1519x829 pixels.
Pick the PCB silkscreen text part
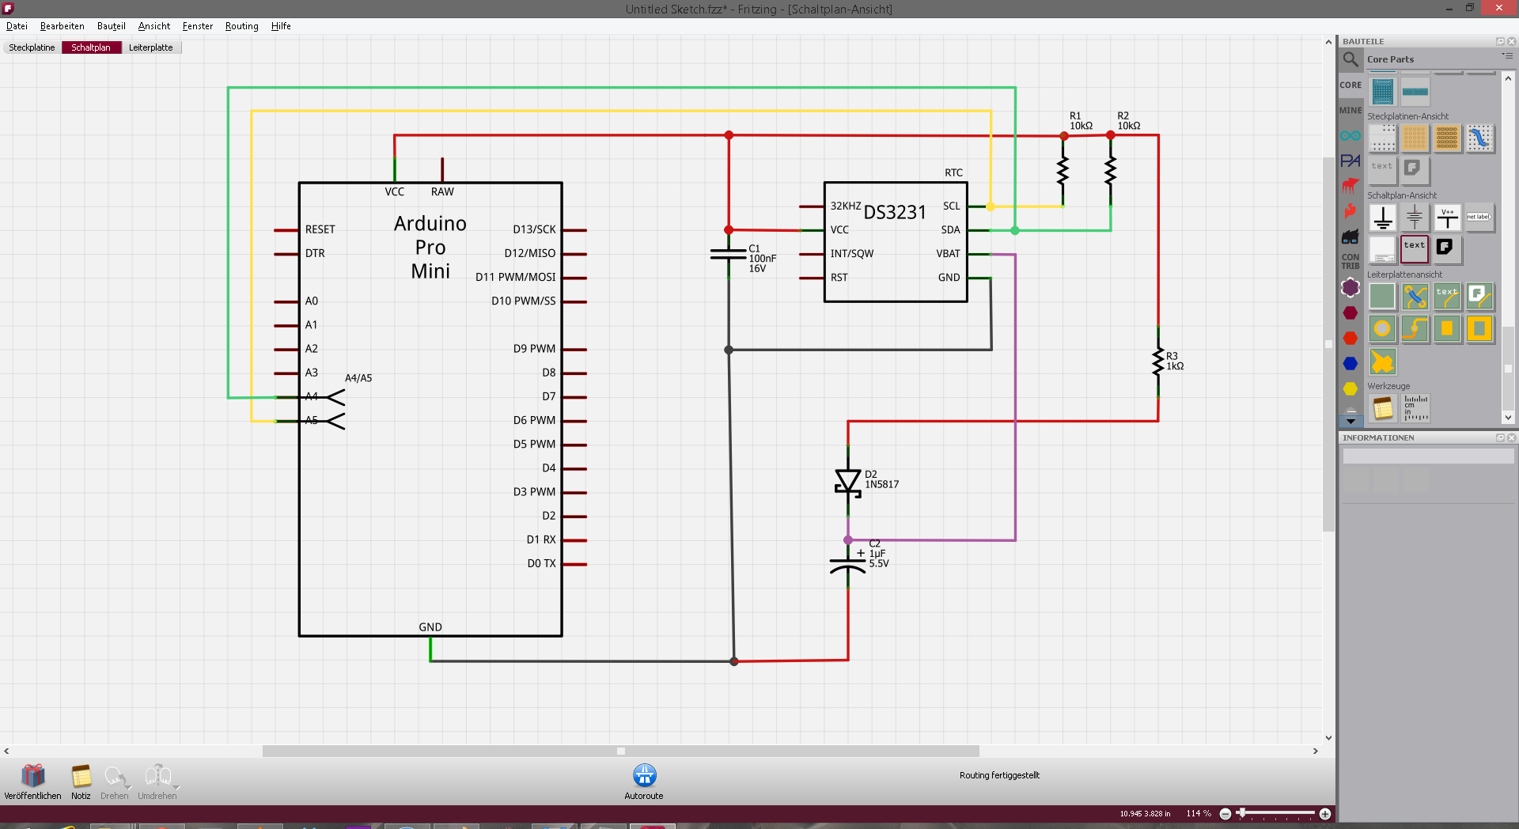pos(1448,297)
